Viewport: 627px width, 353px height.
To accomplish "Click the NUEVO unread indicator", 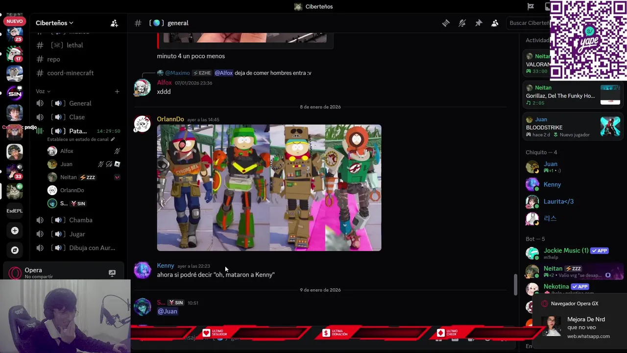I will point(15,21).
